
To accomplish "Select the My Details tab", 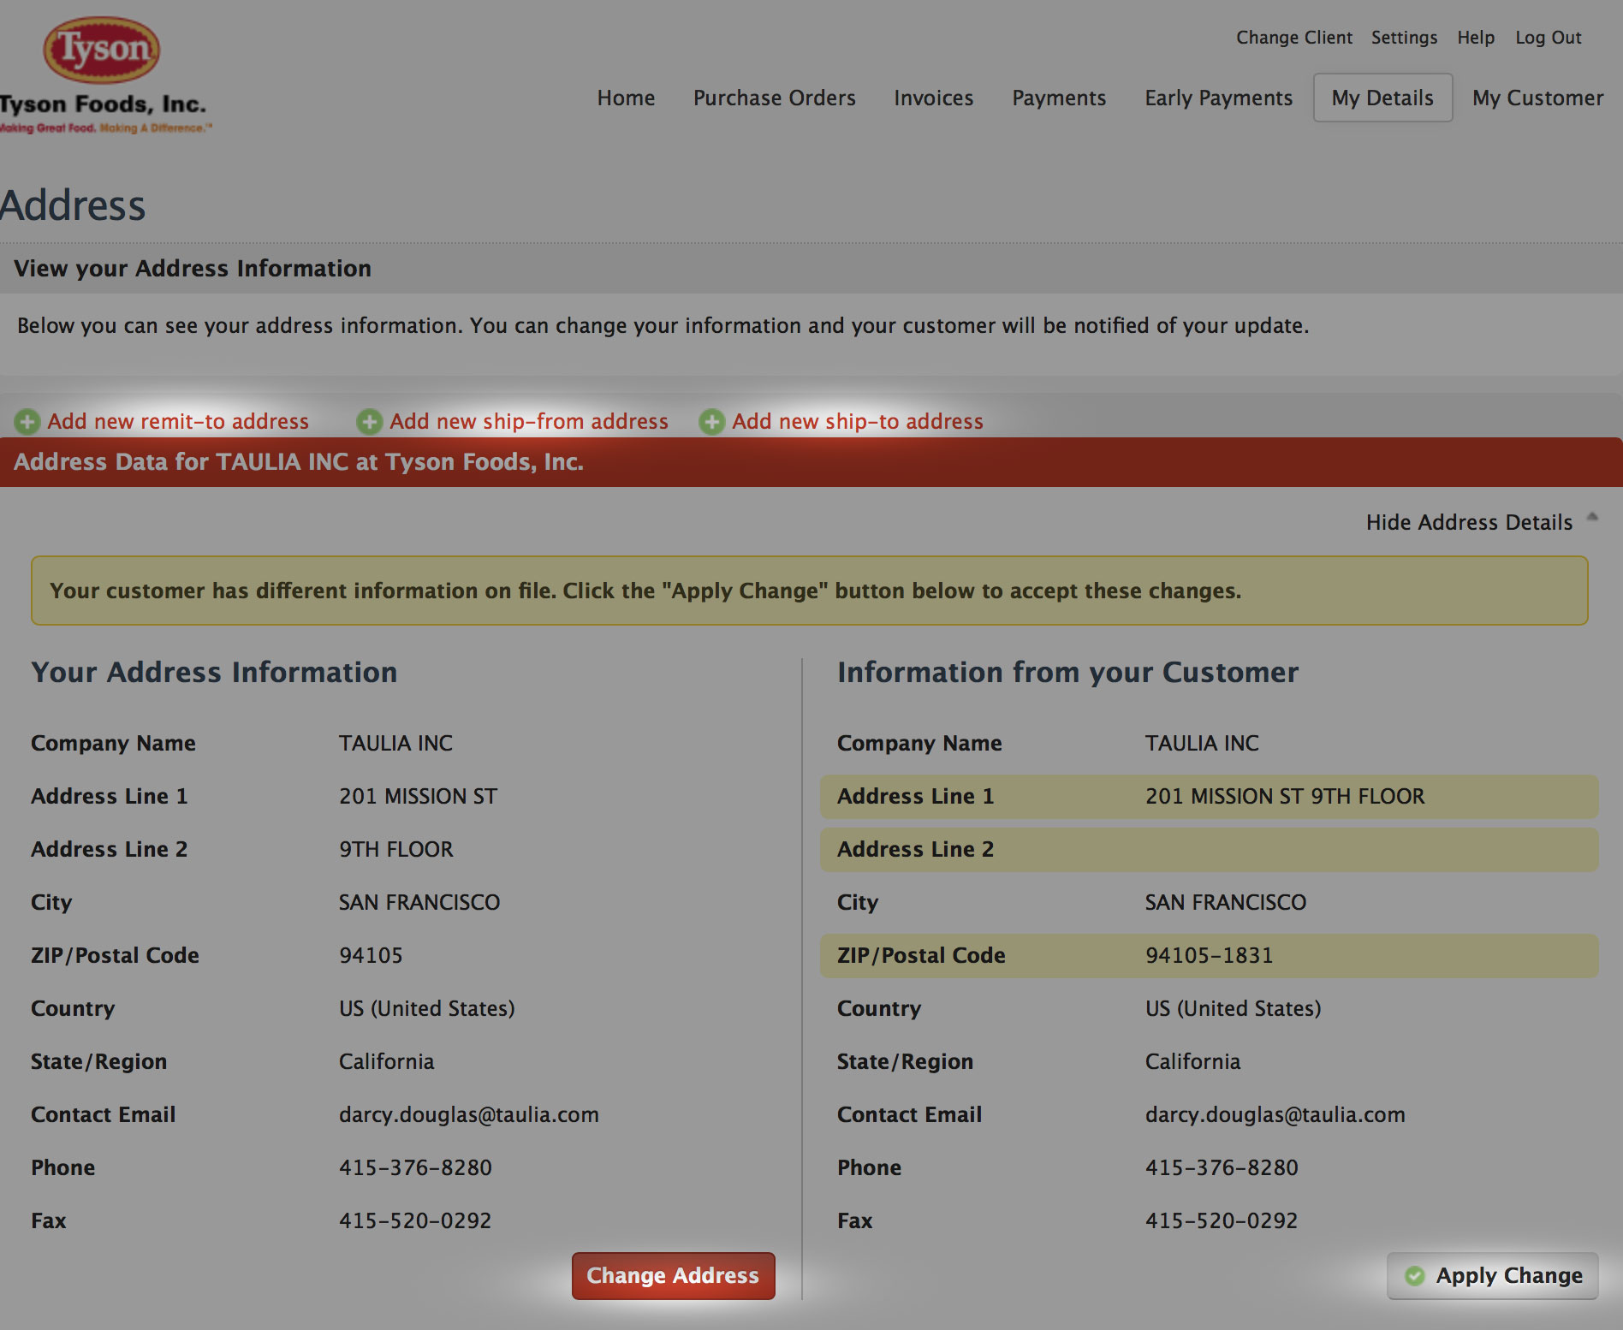I will [x=1382, y=98].
